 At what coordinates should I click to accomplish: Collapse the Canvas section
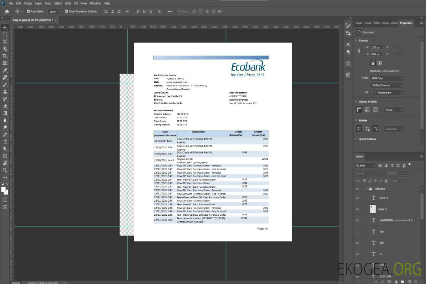pos(357,40)
